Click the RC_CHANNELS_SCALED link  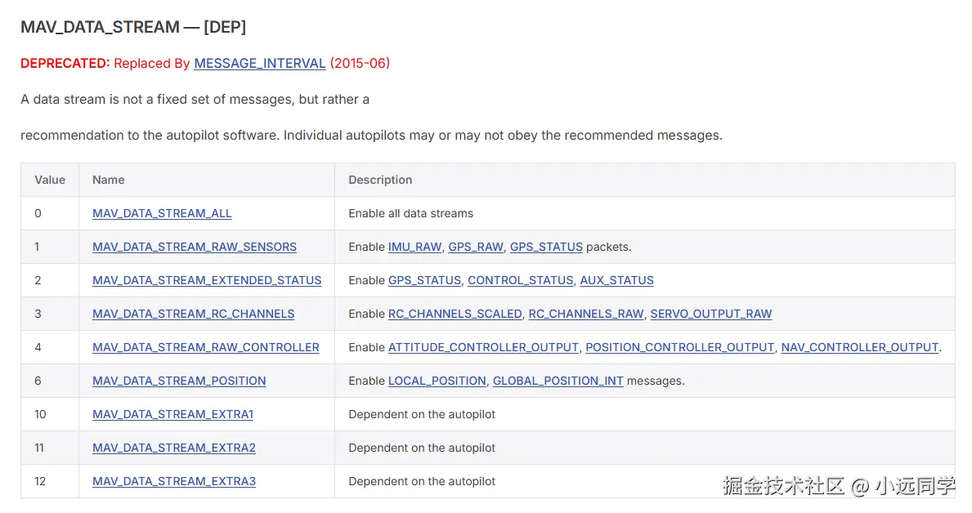(x=455, y=314)
